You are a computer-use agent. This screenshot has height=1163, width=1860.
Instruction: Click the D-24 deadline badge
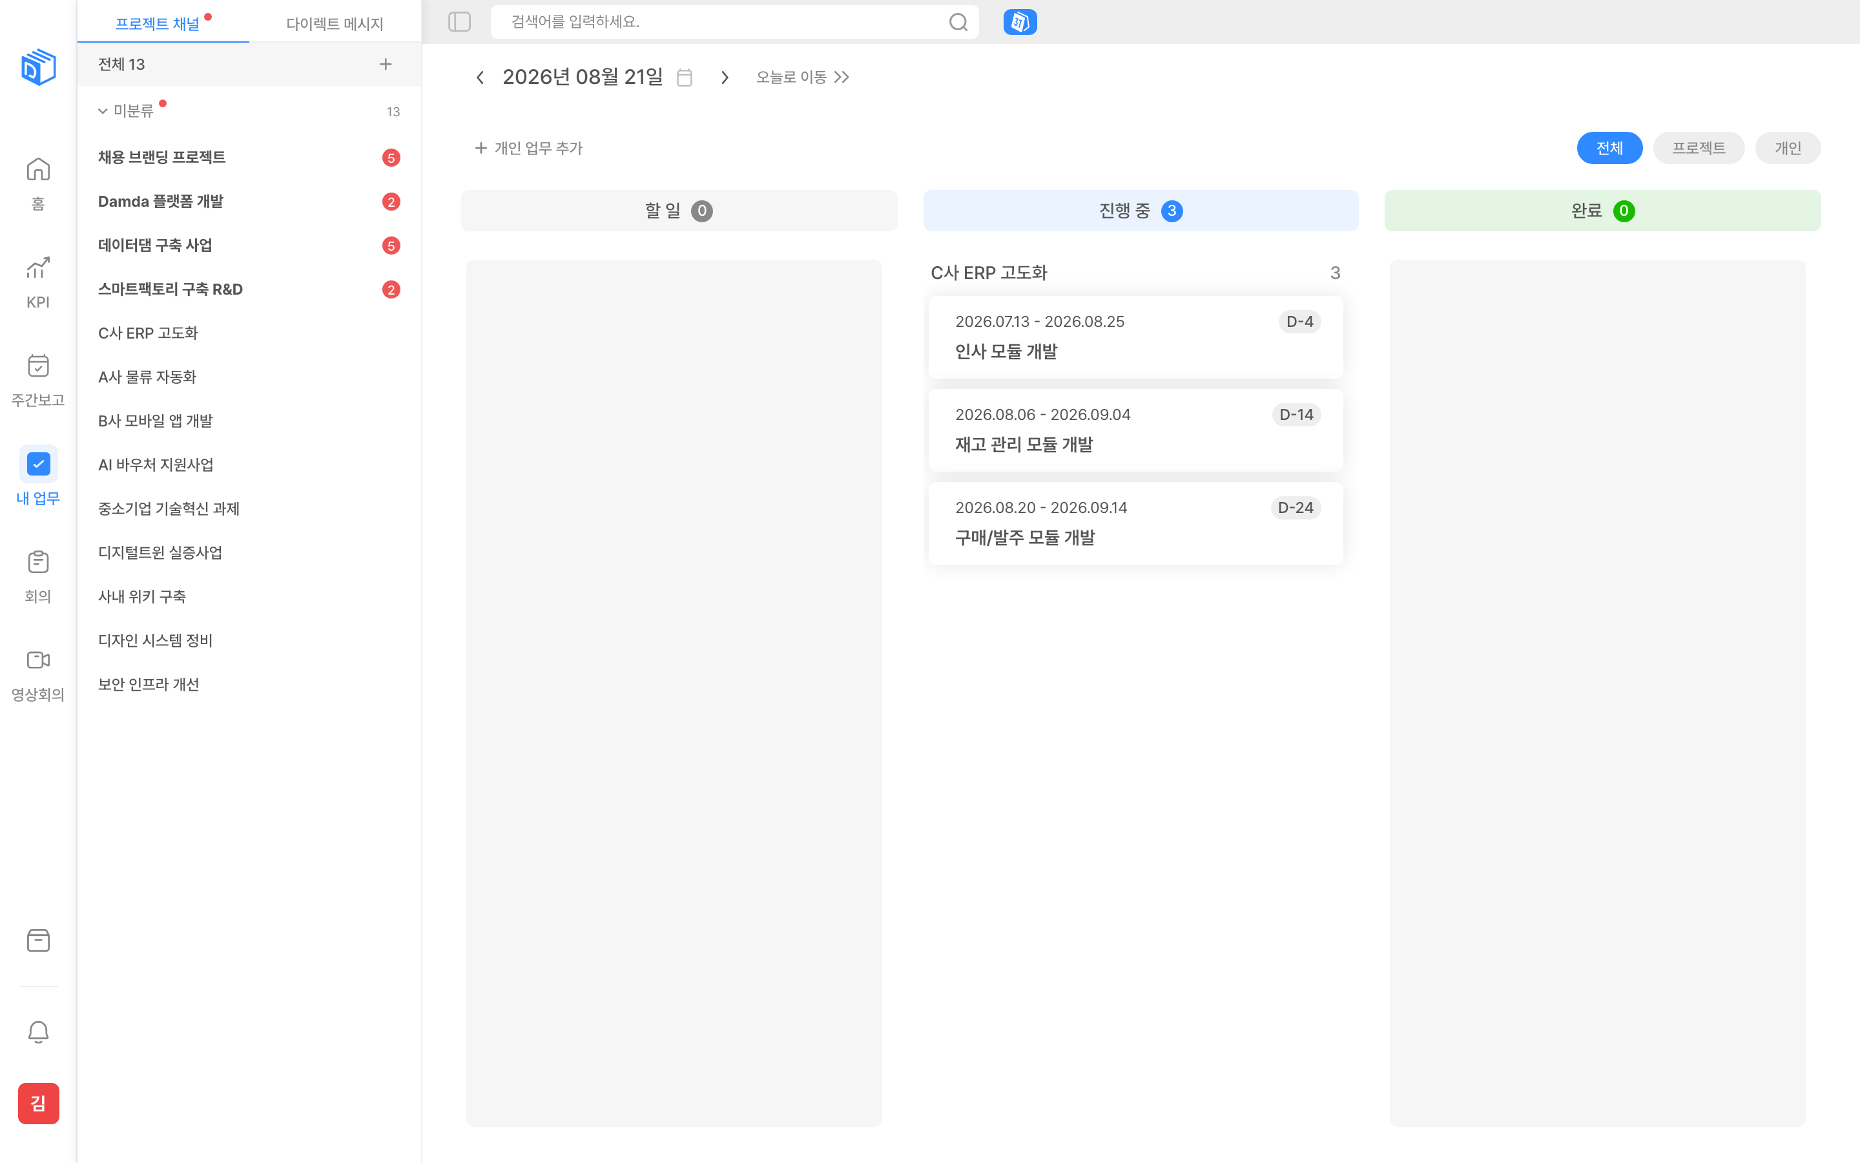click(1295, 508)
